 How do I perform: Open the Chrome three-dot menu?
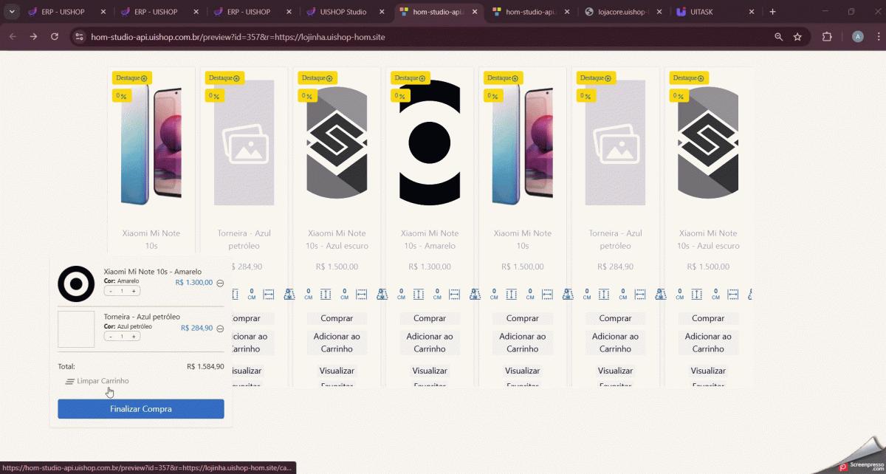[875, 37]
